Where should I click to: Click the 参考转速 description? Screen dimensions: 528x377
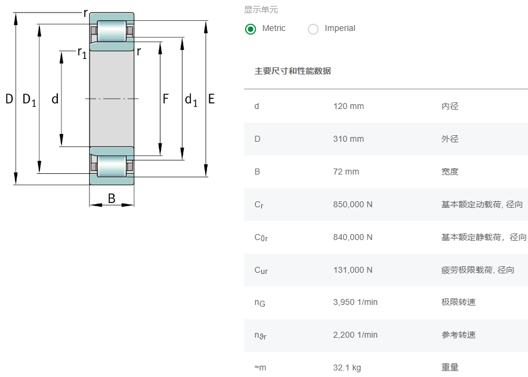coord(458,335)
